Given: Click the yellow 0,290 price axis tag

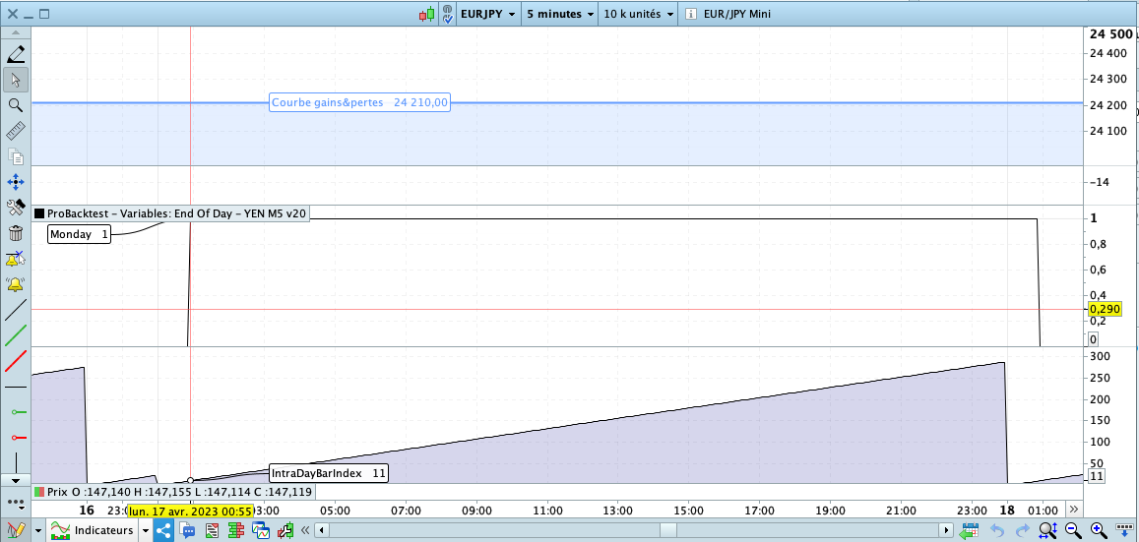Looking at the screenshot, I should 1105,309.
